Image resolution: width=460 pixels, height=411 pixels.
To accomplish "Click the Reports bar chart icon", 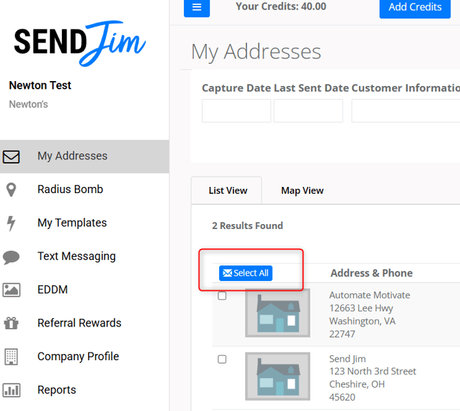I will (11, 390).
